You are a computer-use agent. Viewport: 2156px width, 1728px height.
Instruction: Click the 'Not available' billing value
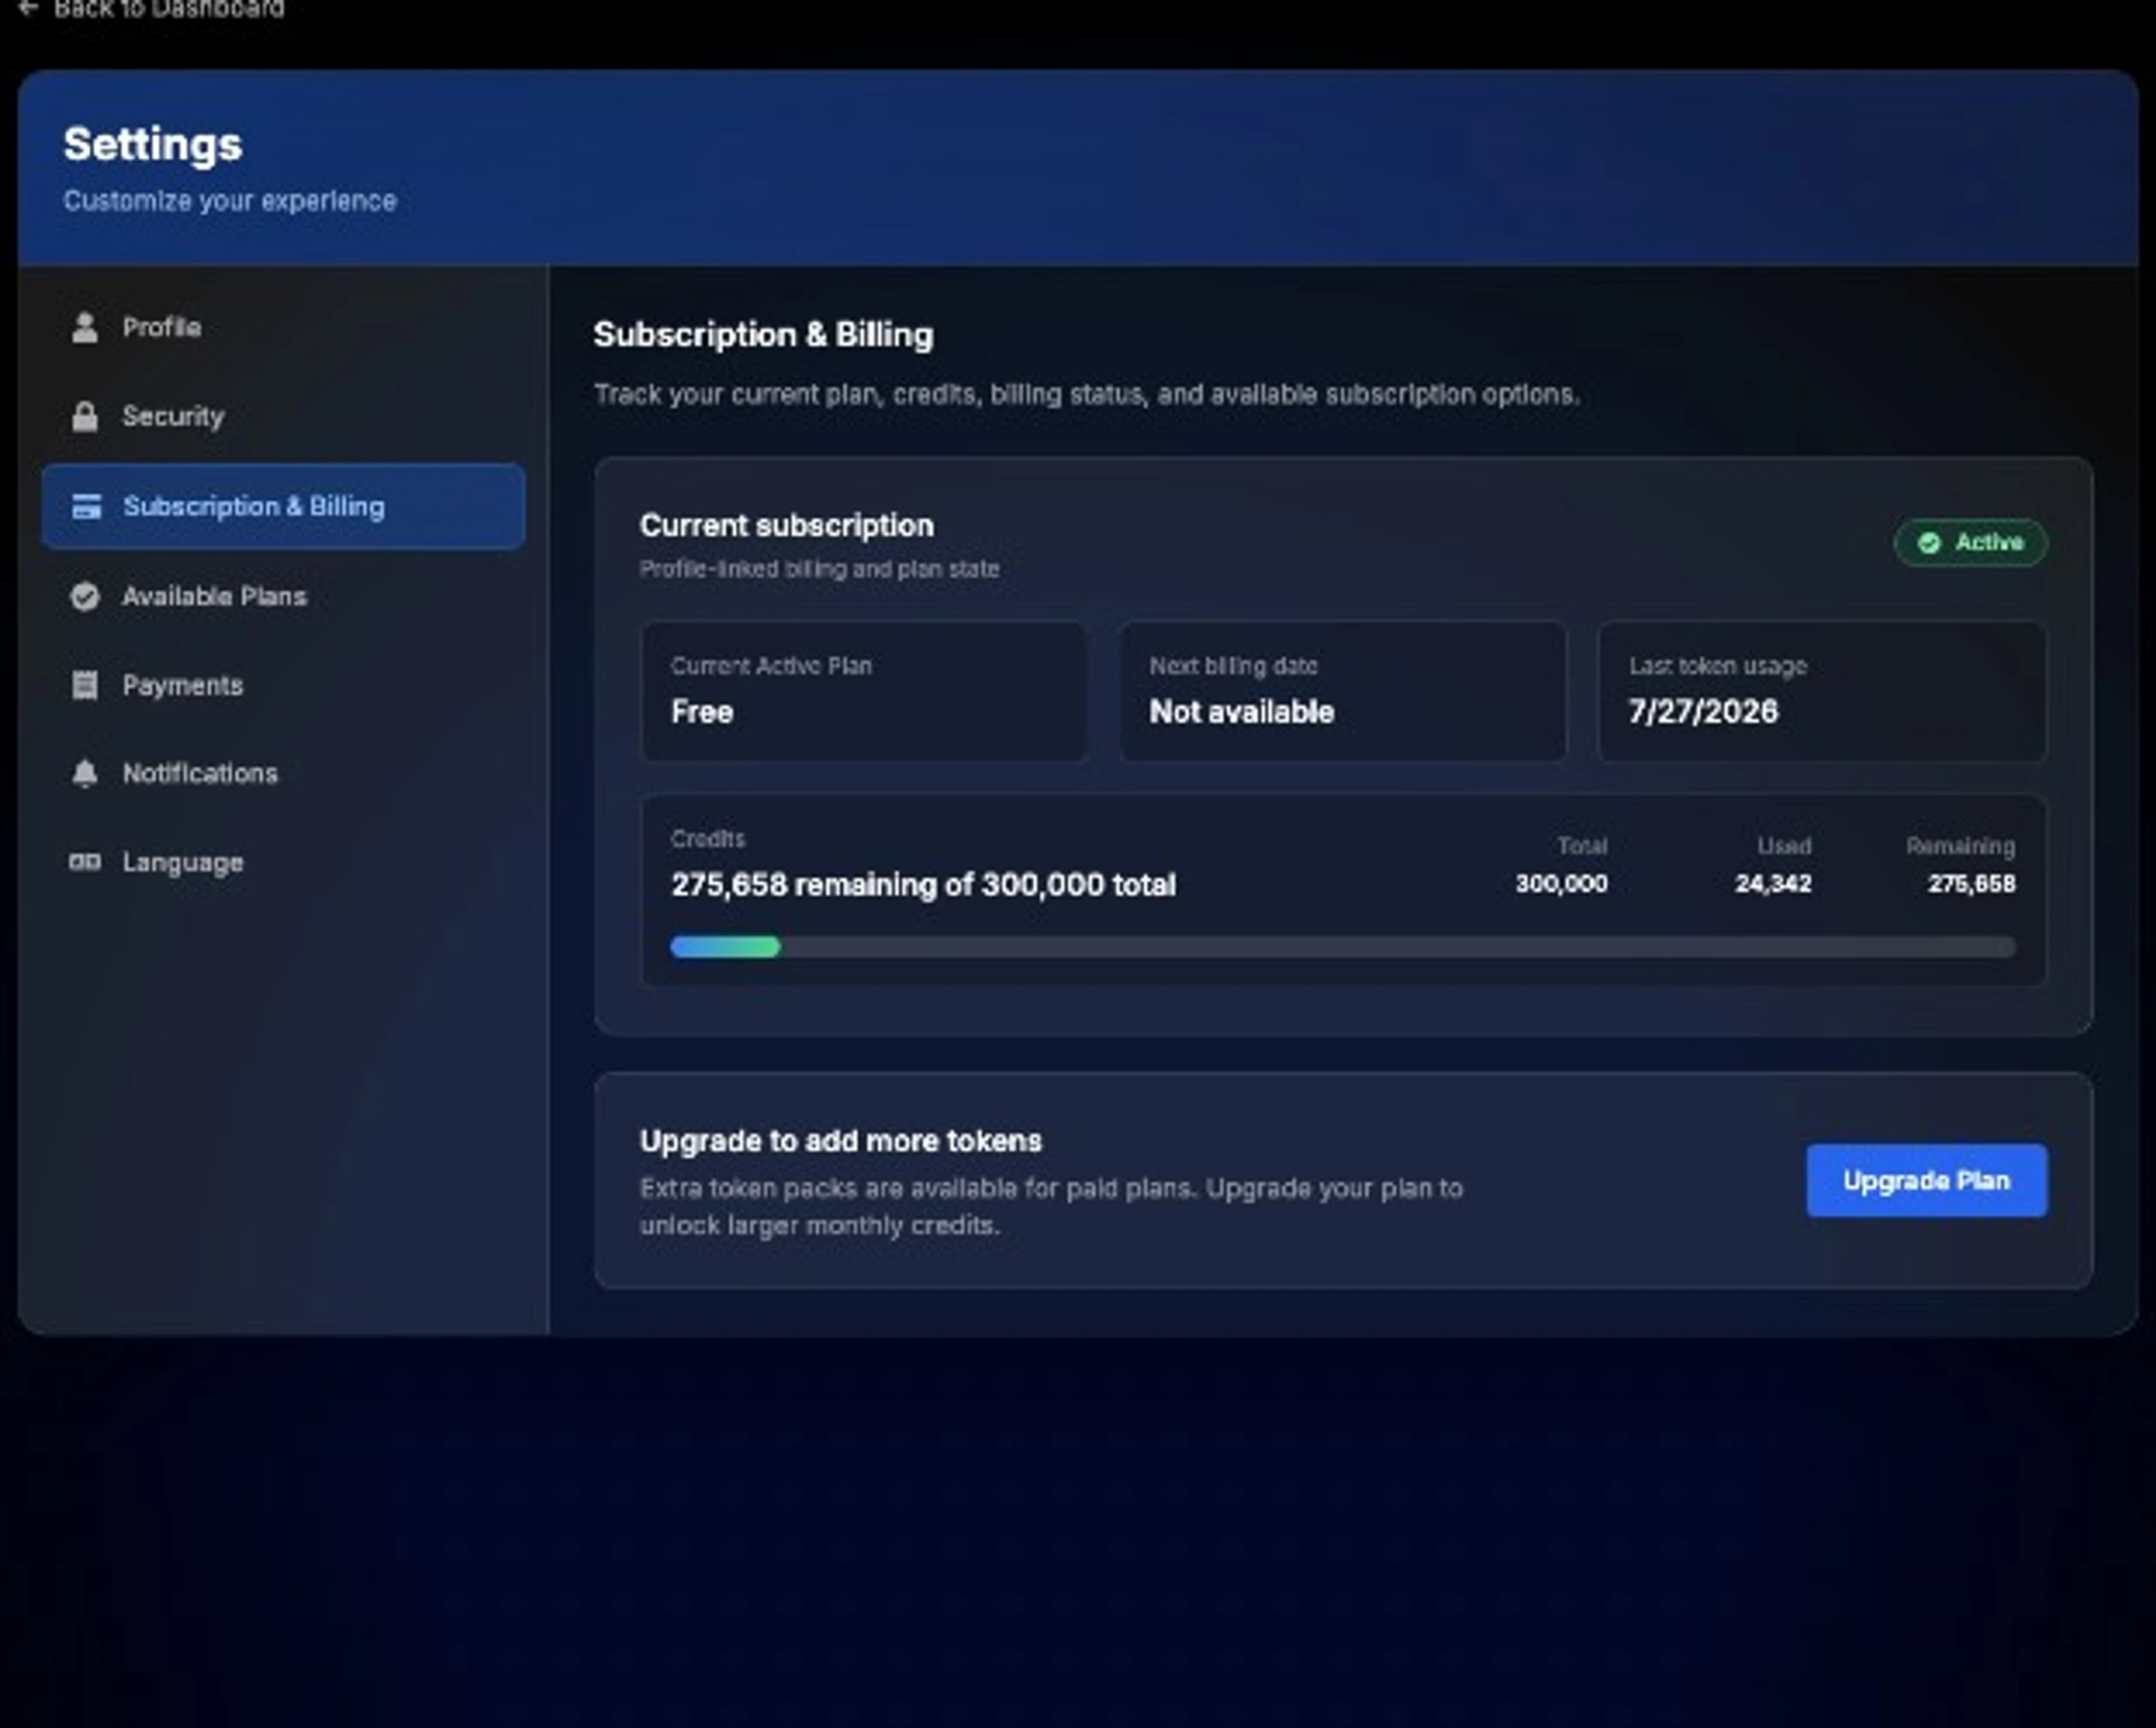click(1241, 711)
